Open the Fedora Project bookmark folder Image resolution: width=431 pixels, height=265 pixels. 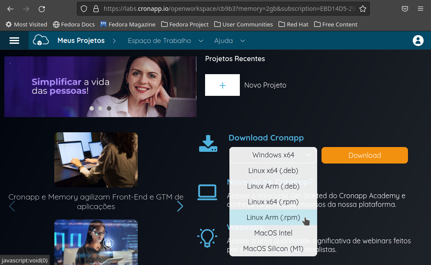coord(185,24)
